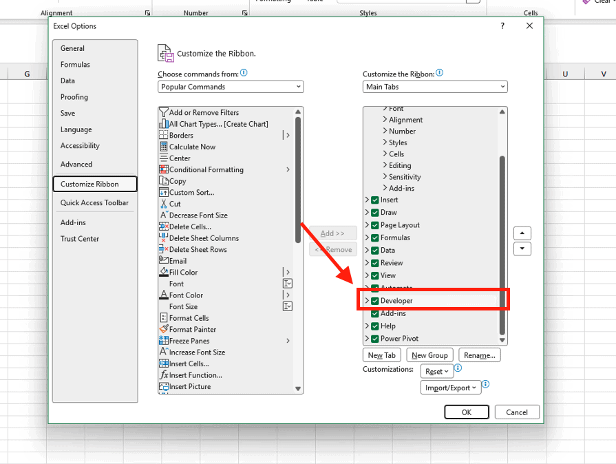Expand the Help tab node
The image size is (616, 464).
pyautogui.click(x=367, y=326)
